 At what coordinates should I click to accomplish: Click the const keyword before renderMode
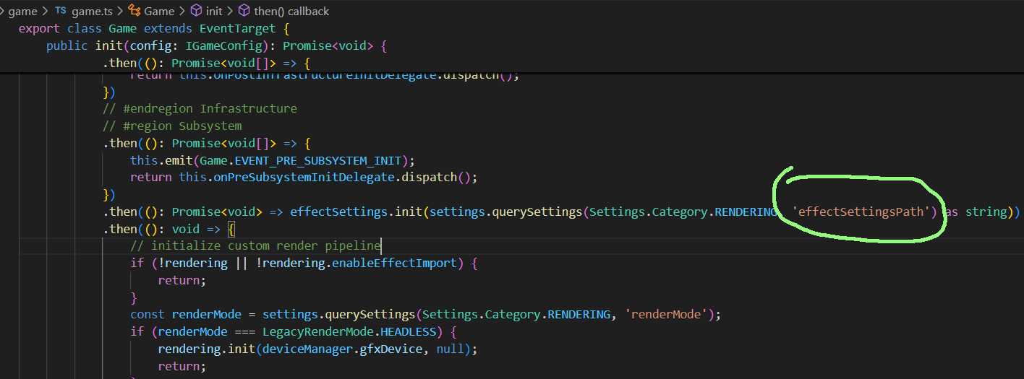pos(148,315)
